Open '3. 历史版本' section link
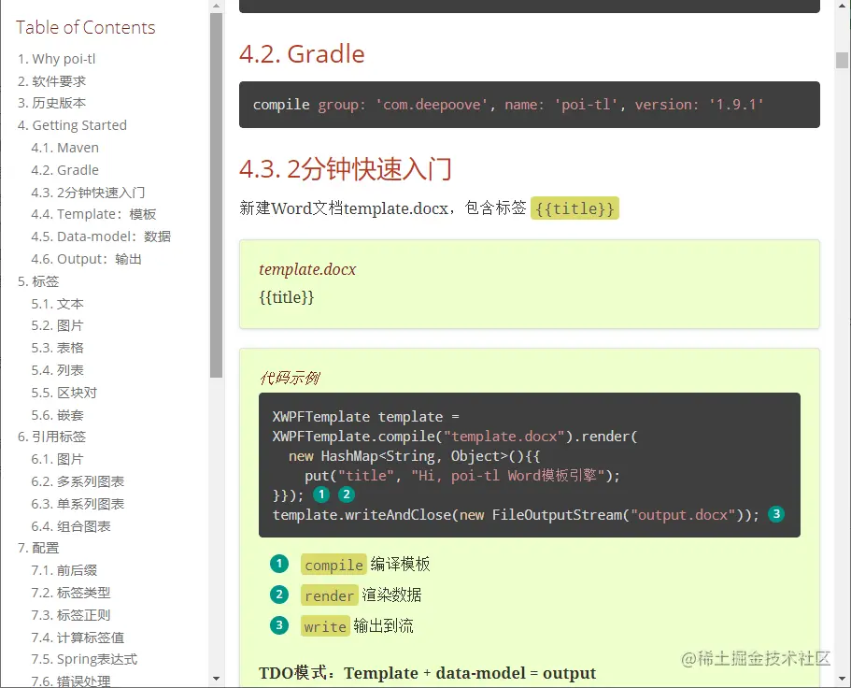The height and width of the screenshot is (688, 851). point(51,103)
